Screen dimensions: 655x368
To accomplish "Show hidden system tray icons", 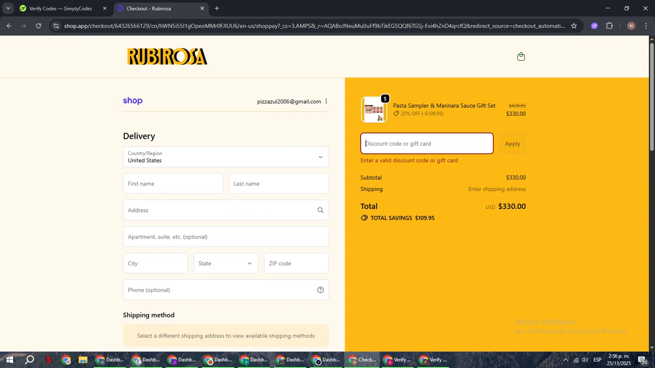I will click(x=565, y=360).
